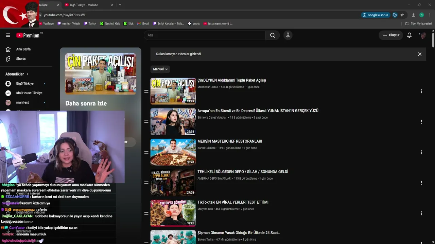Close the Big5 Türkiye - YouTube tab
The image size is (435, 244).
point(112,5)
